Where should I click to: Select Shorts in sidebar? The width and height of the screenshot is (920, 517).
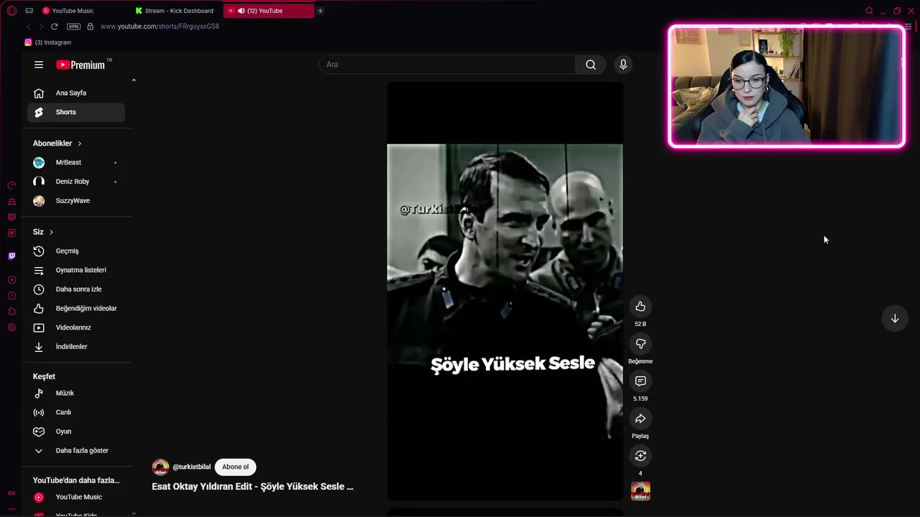76,112
